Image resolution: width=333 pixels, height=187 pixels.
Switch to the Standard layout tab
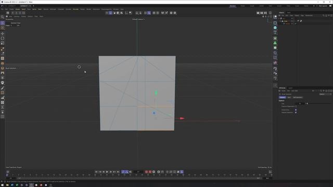coord(233,6)
